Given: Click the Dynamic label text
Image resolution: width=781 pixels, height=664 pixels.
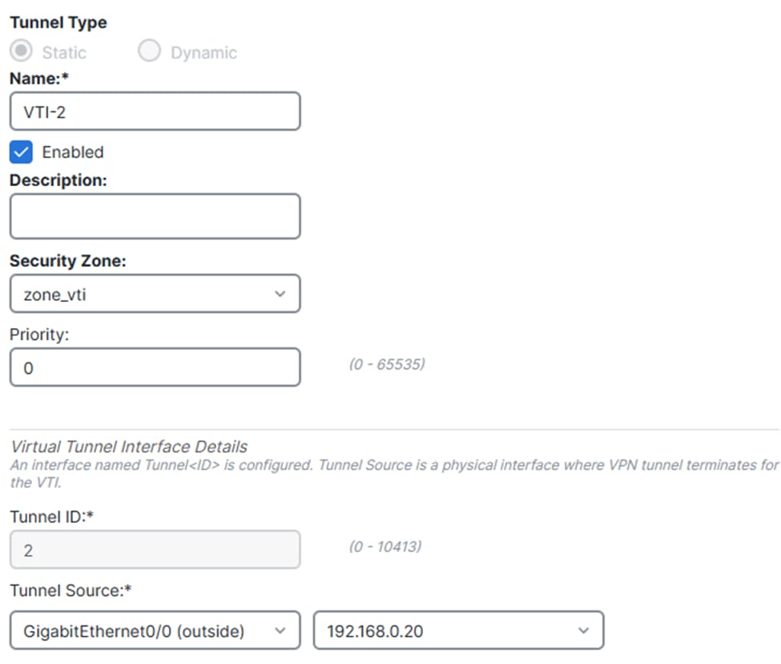Looking at the screenshot, I should pyautogui.click(x=203, y=53).
